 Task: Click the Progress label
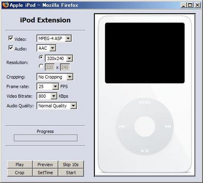tap(45, 131)
